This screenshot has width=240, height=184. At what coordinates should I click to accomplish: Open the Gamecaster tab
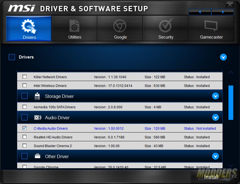coord(211,28)
